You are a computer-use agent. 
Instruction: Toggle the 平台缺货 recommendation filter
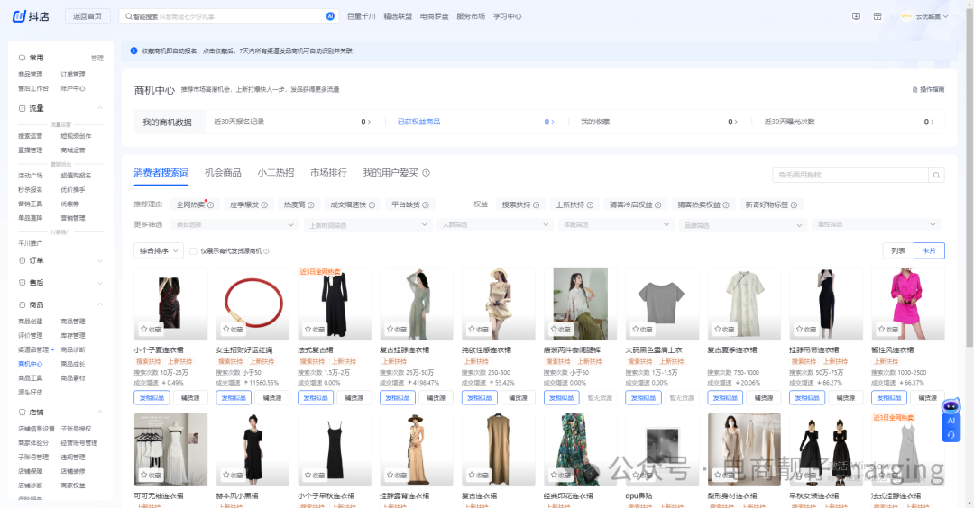[410, 204]
